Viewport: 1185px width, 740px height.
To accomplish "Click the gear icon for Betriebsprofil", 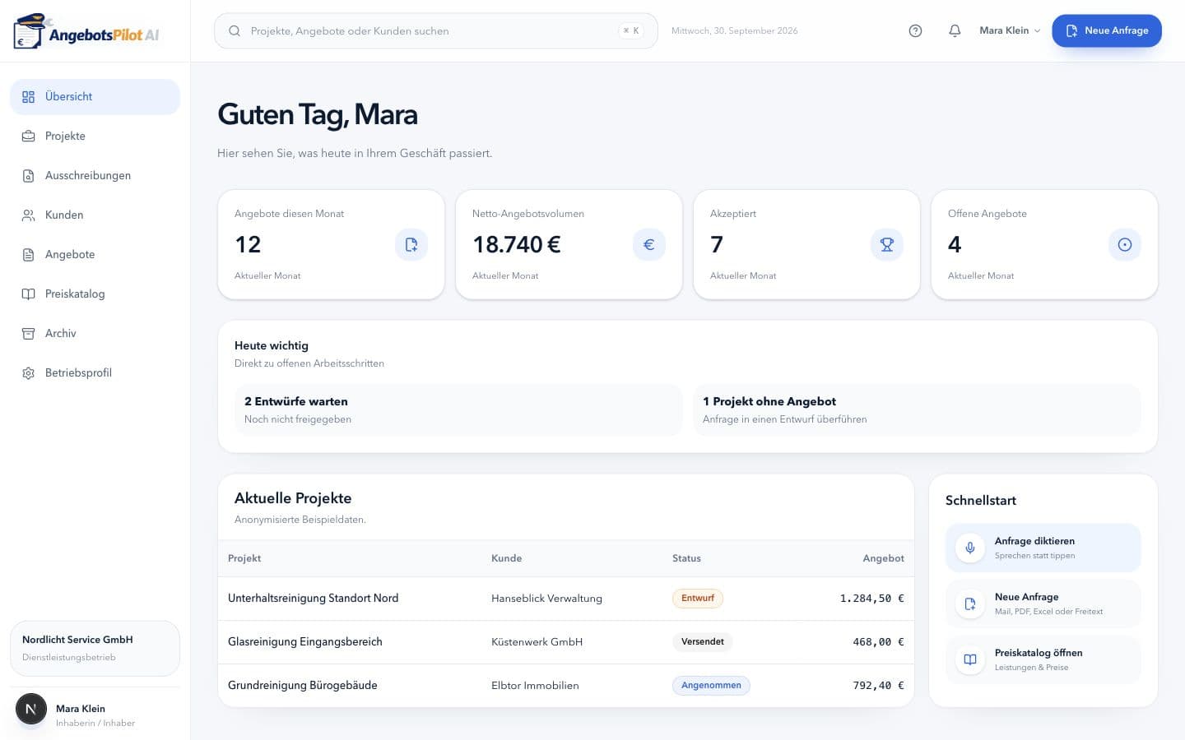I will (x=28, y=372).
